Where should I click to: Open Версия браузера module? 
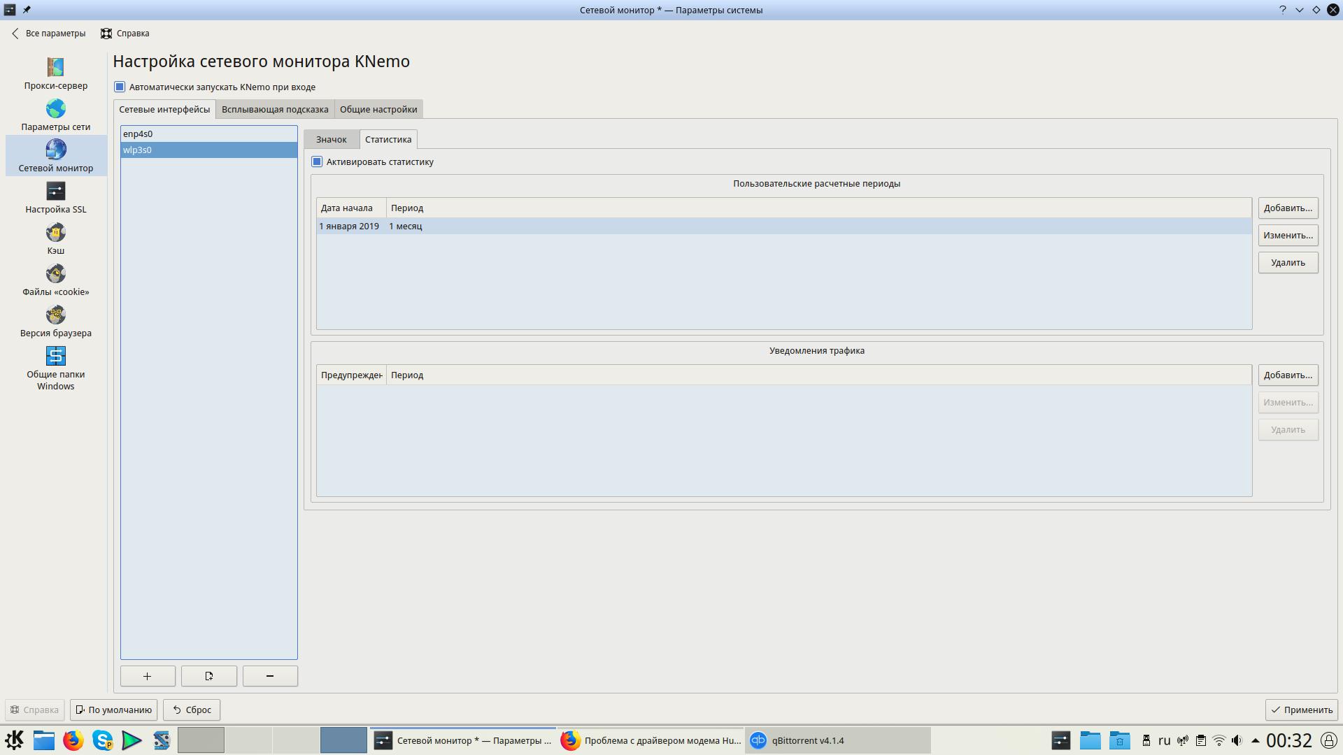(55, 321)
